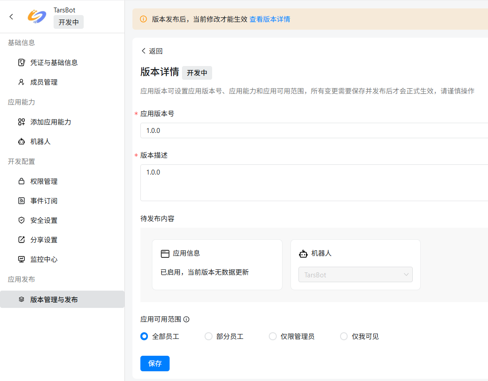Click the 凭证与基础信息 document icon
This screenshot has width=488, height=381.
point(21,62)
